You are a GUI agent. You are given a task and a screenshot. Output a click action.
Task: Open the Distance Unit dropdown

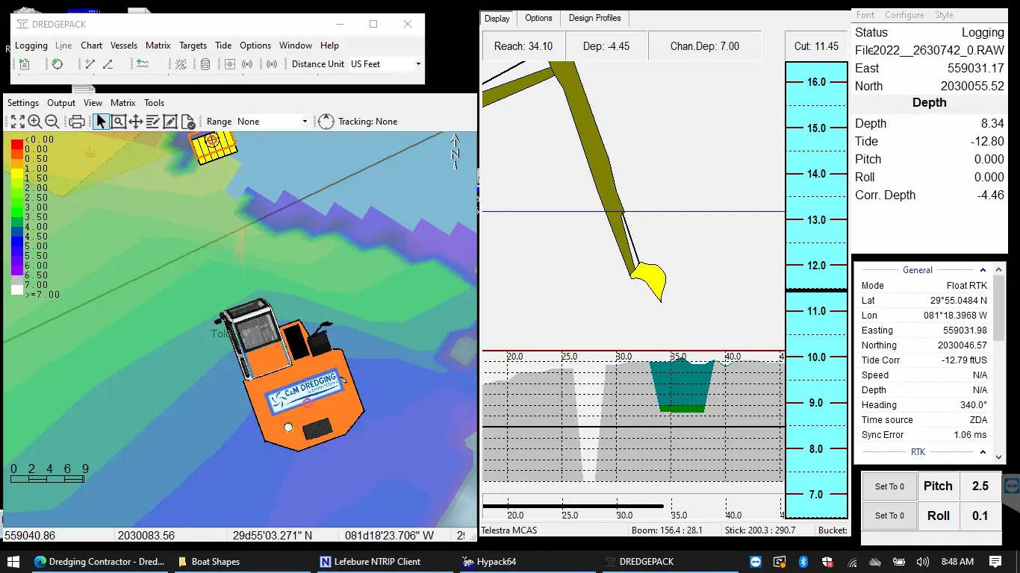418,64
